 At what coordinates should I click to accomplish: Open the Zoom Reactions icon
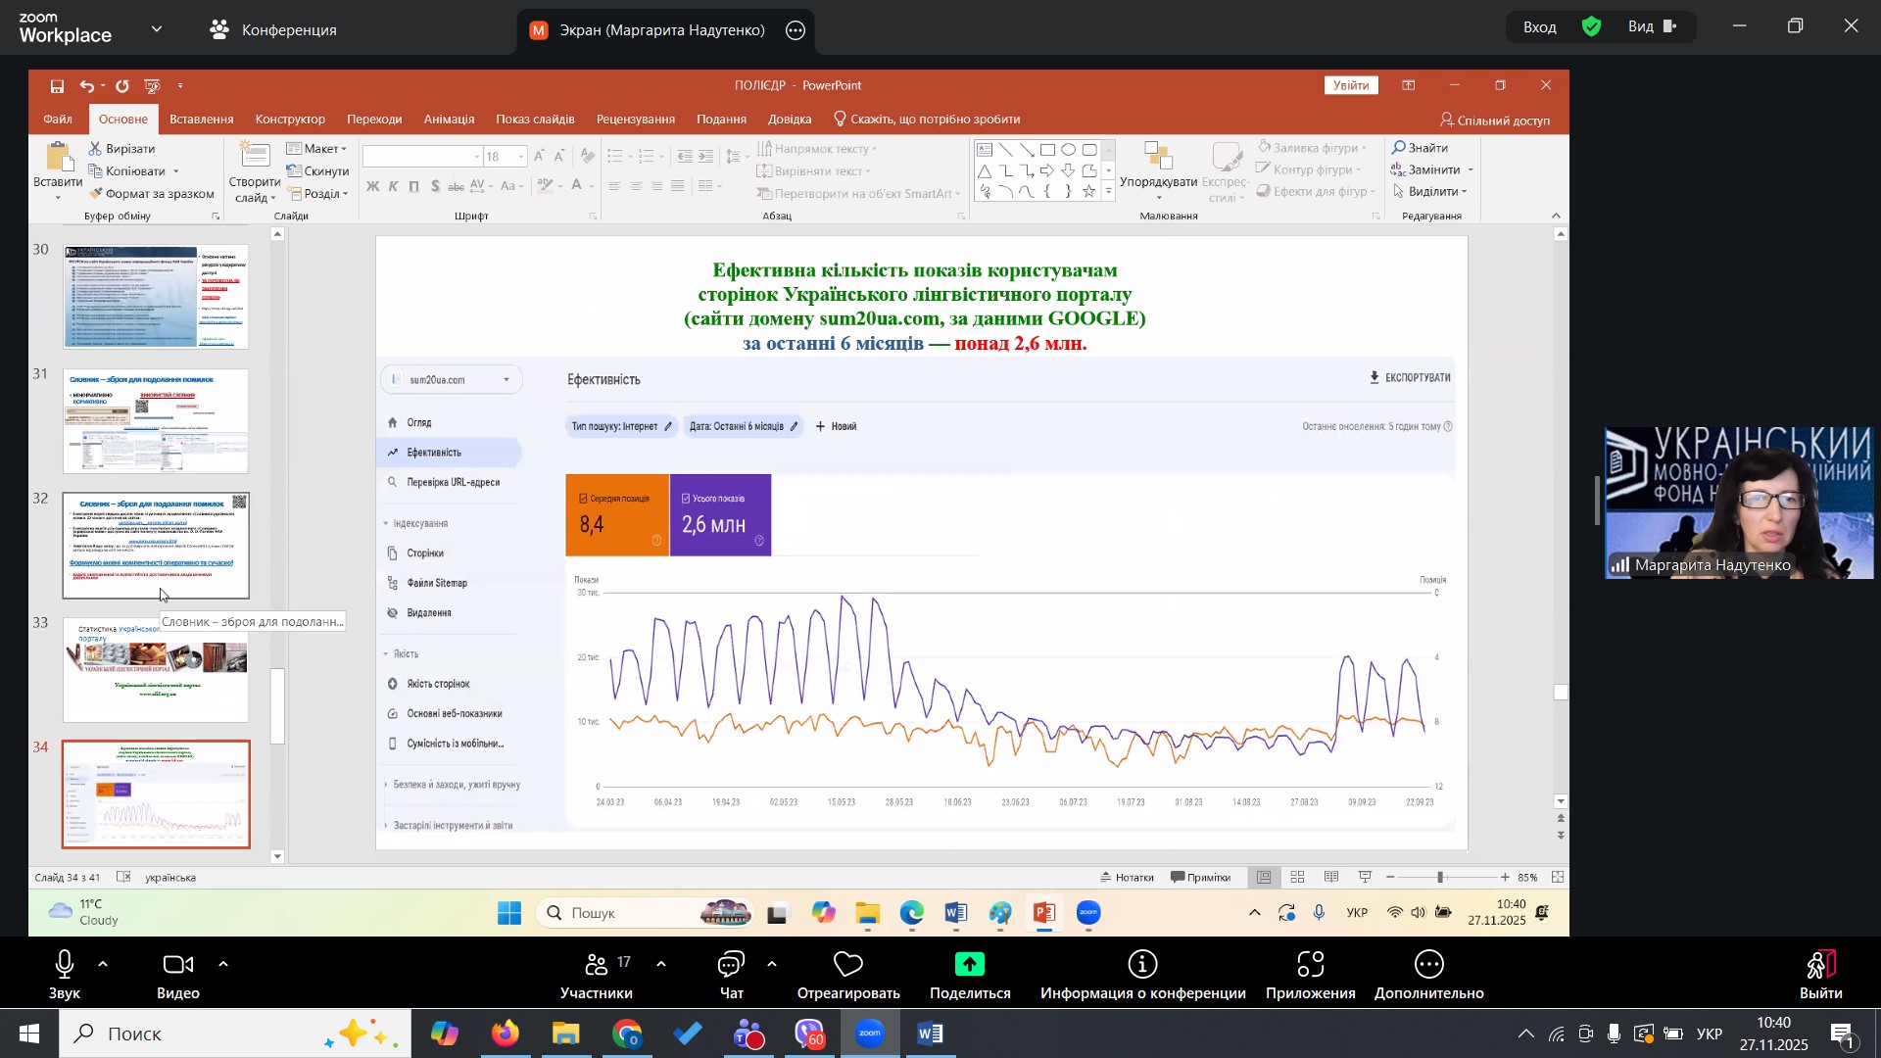pos(847,965)
